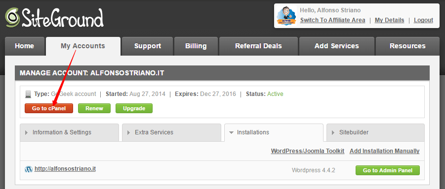The image size is (445, 189).
Task: Click the green Renew button
Action: (94, 108)
